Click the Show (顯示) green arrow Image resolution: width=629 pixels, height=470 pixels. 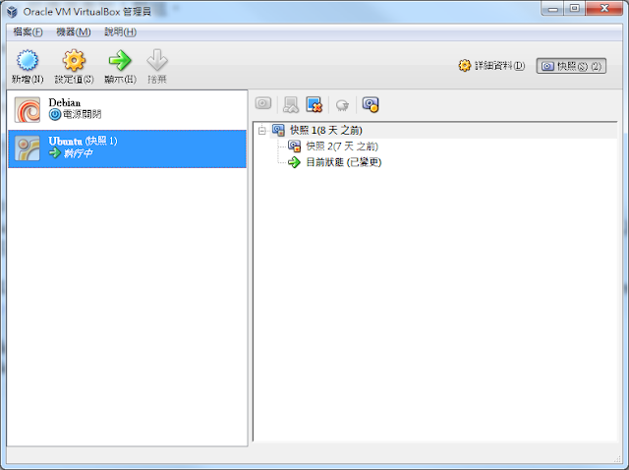click(120, 61)
